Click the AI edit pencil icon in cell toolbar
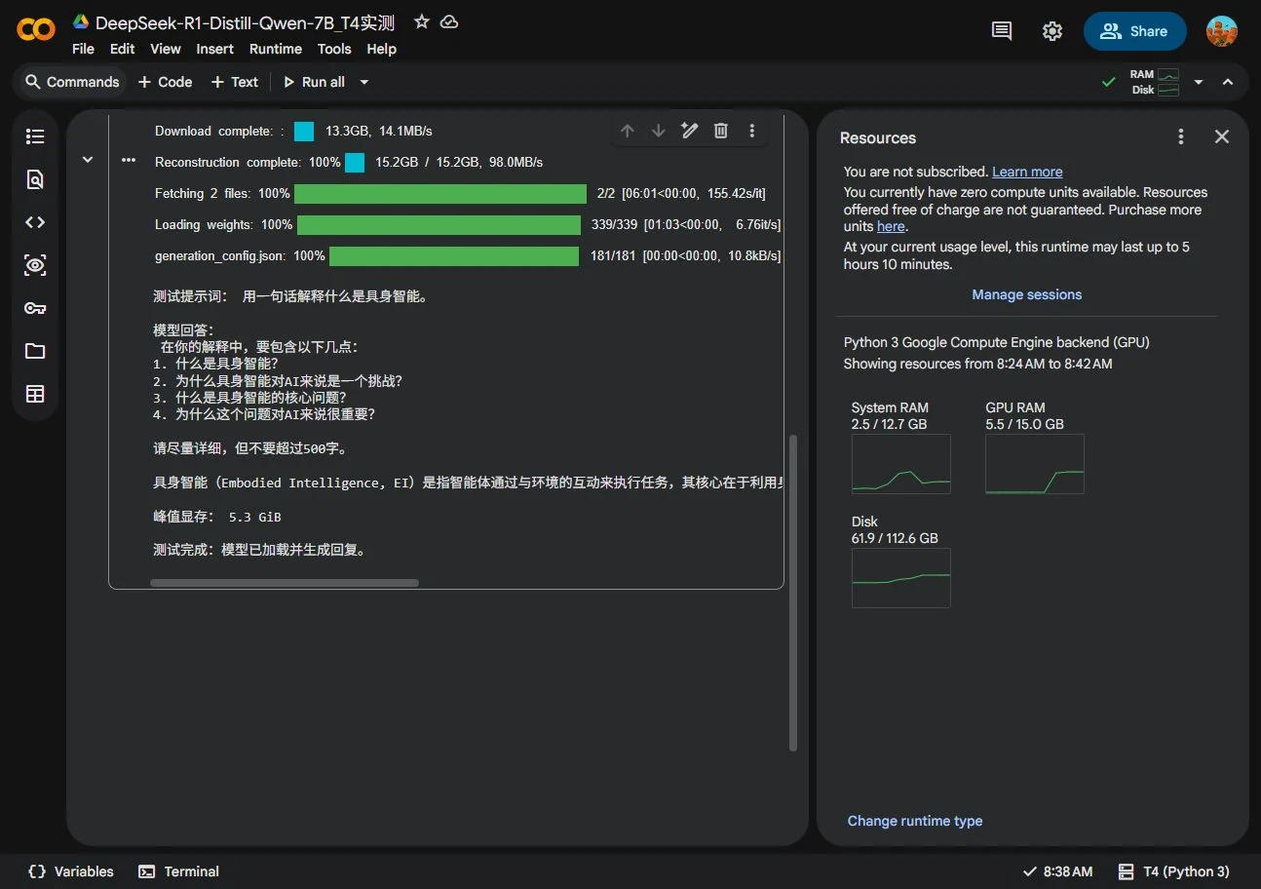 click(690, 131)
